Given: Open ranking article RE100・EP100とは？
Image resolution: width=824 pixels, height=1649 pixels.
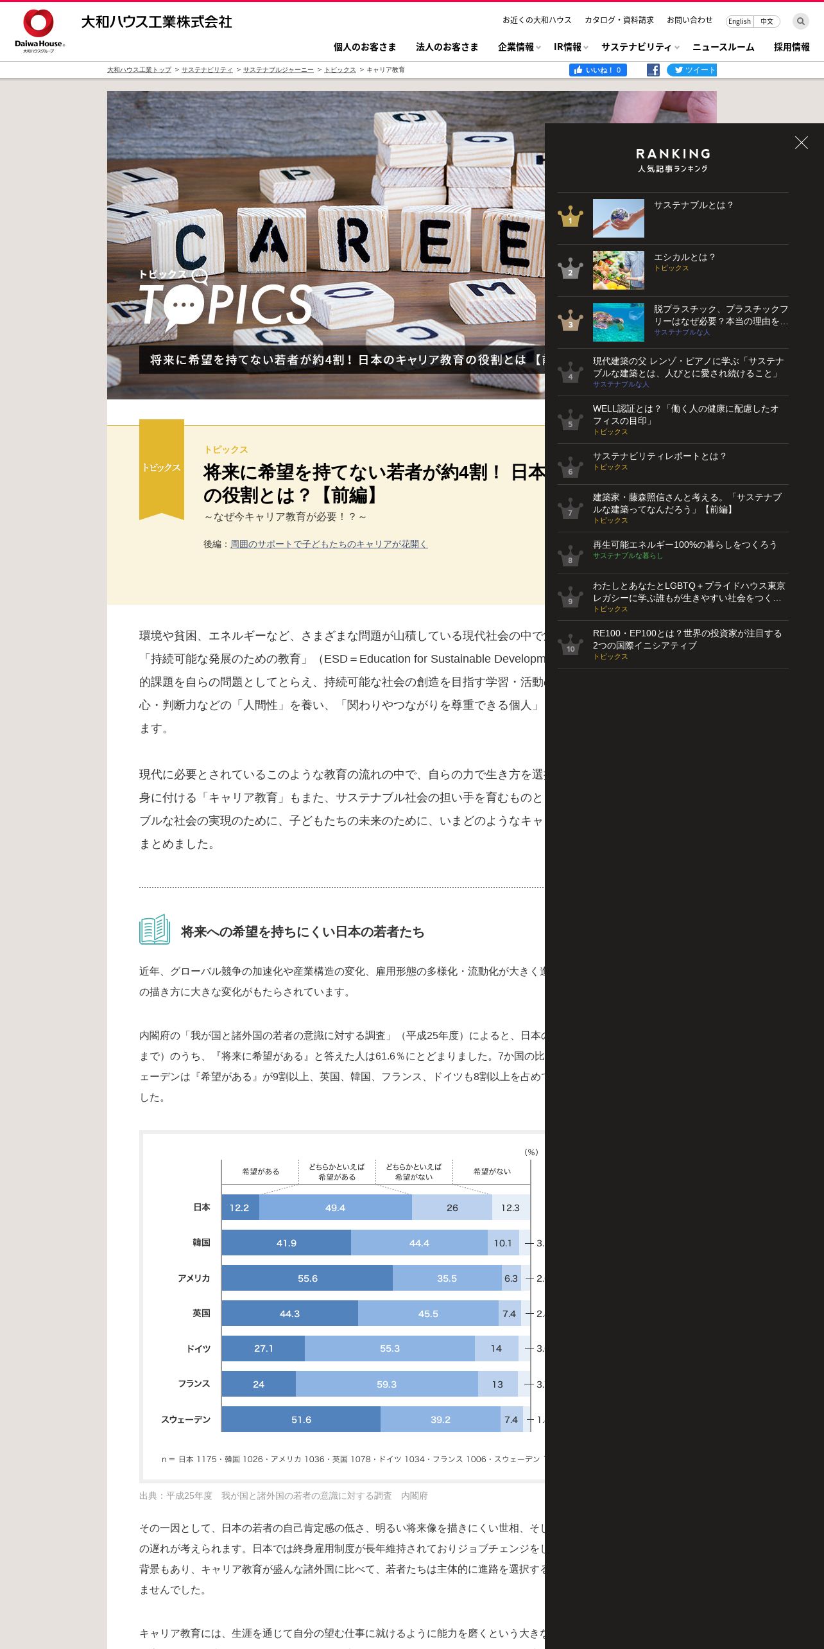Looking at the screenshot, I should tap(687, 639).
